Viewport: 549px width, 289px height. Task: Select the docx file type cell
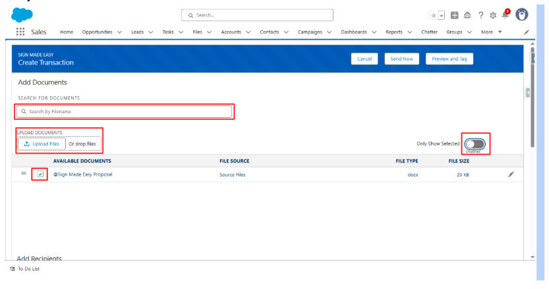pyautogui.click(x=413, y=174)
